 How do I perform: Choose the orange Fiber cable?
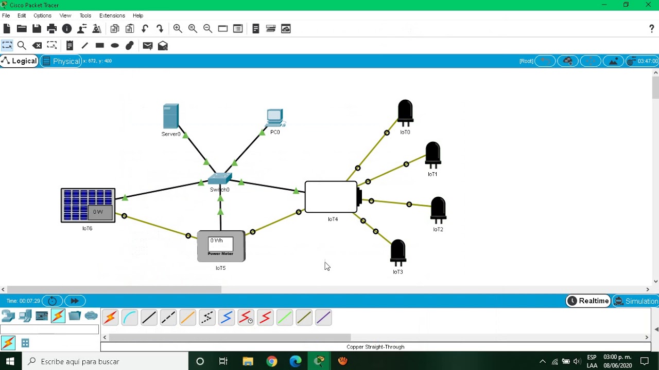tap(188, 318)
